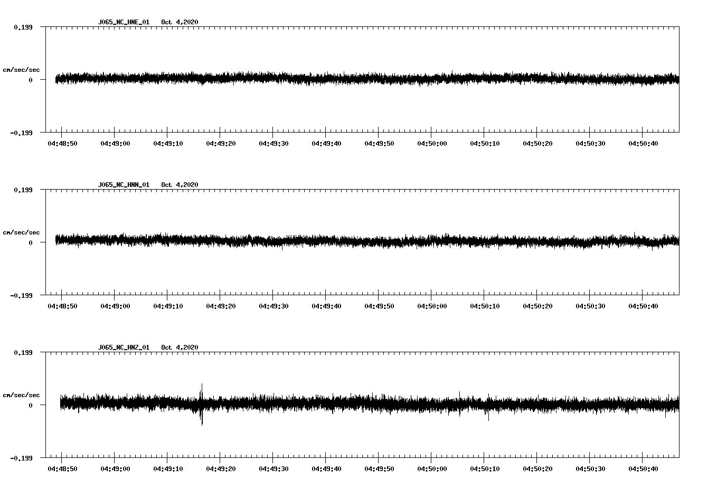Select the 0.199 amplitude value on top plot

pos(22,27)
